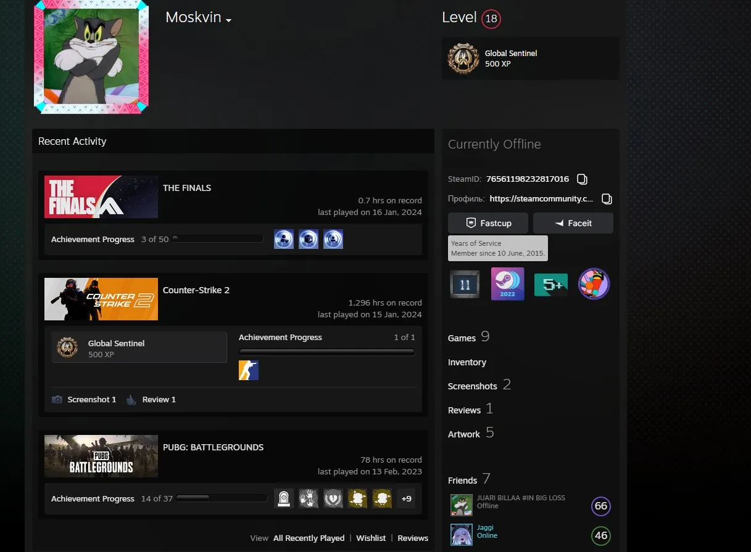This screenshot has width=751, height=552.
Task: Open the Fastcup profile button
Action: (x=488, y=223)
